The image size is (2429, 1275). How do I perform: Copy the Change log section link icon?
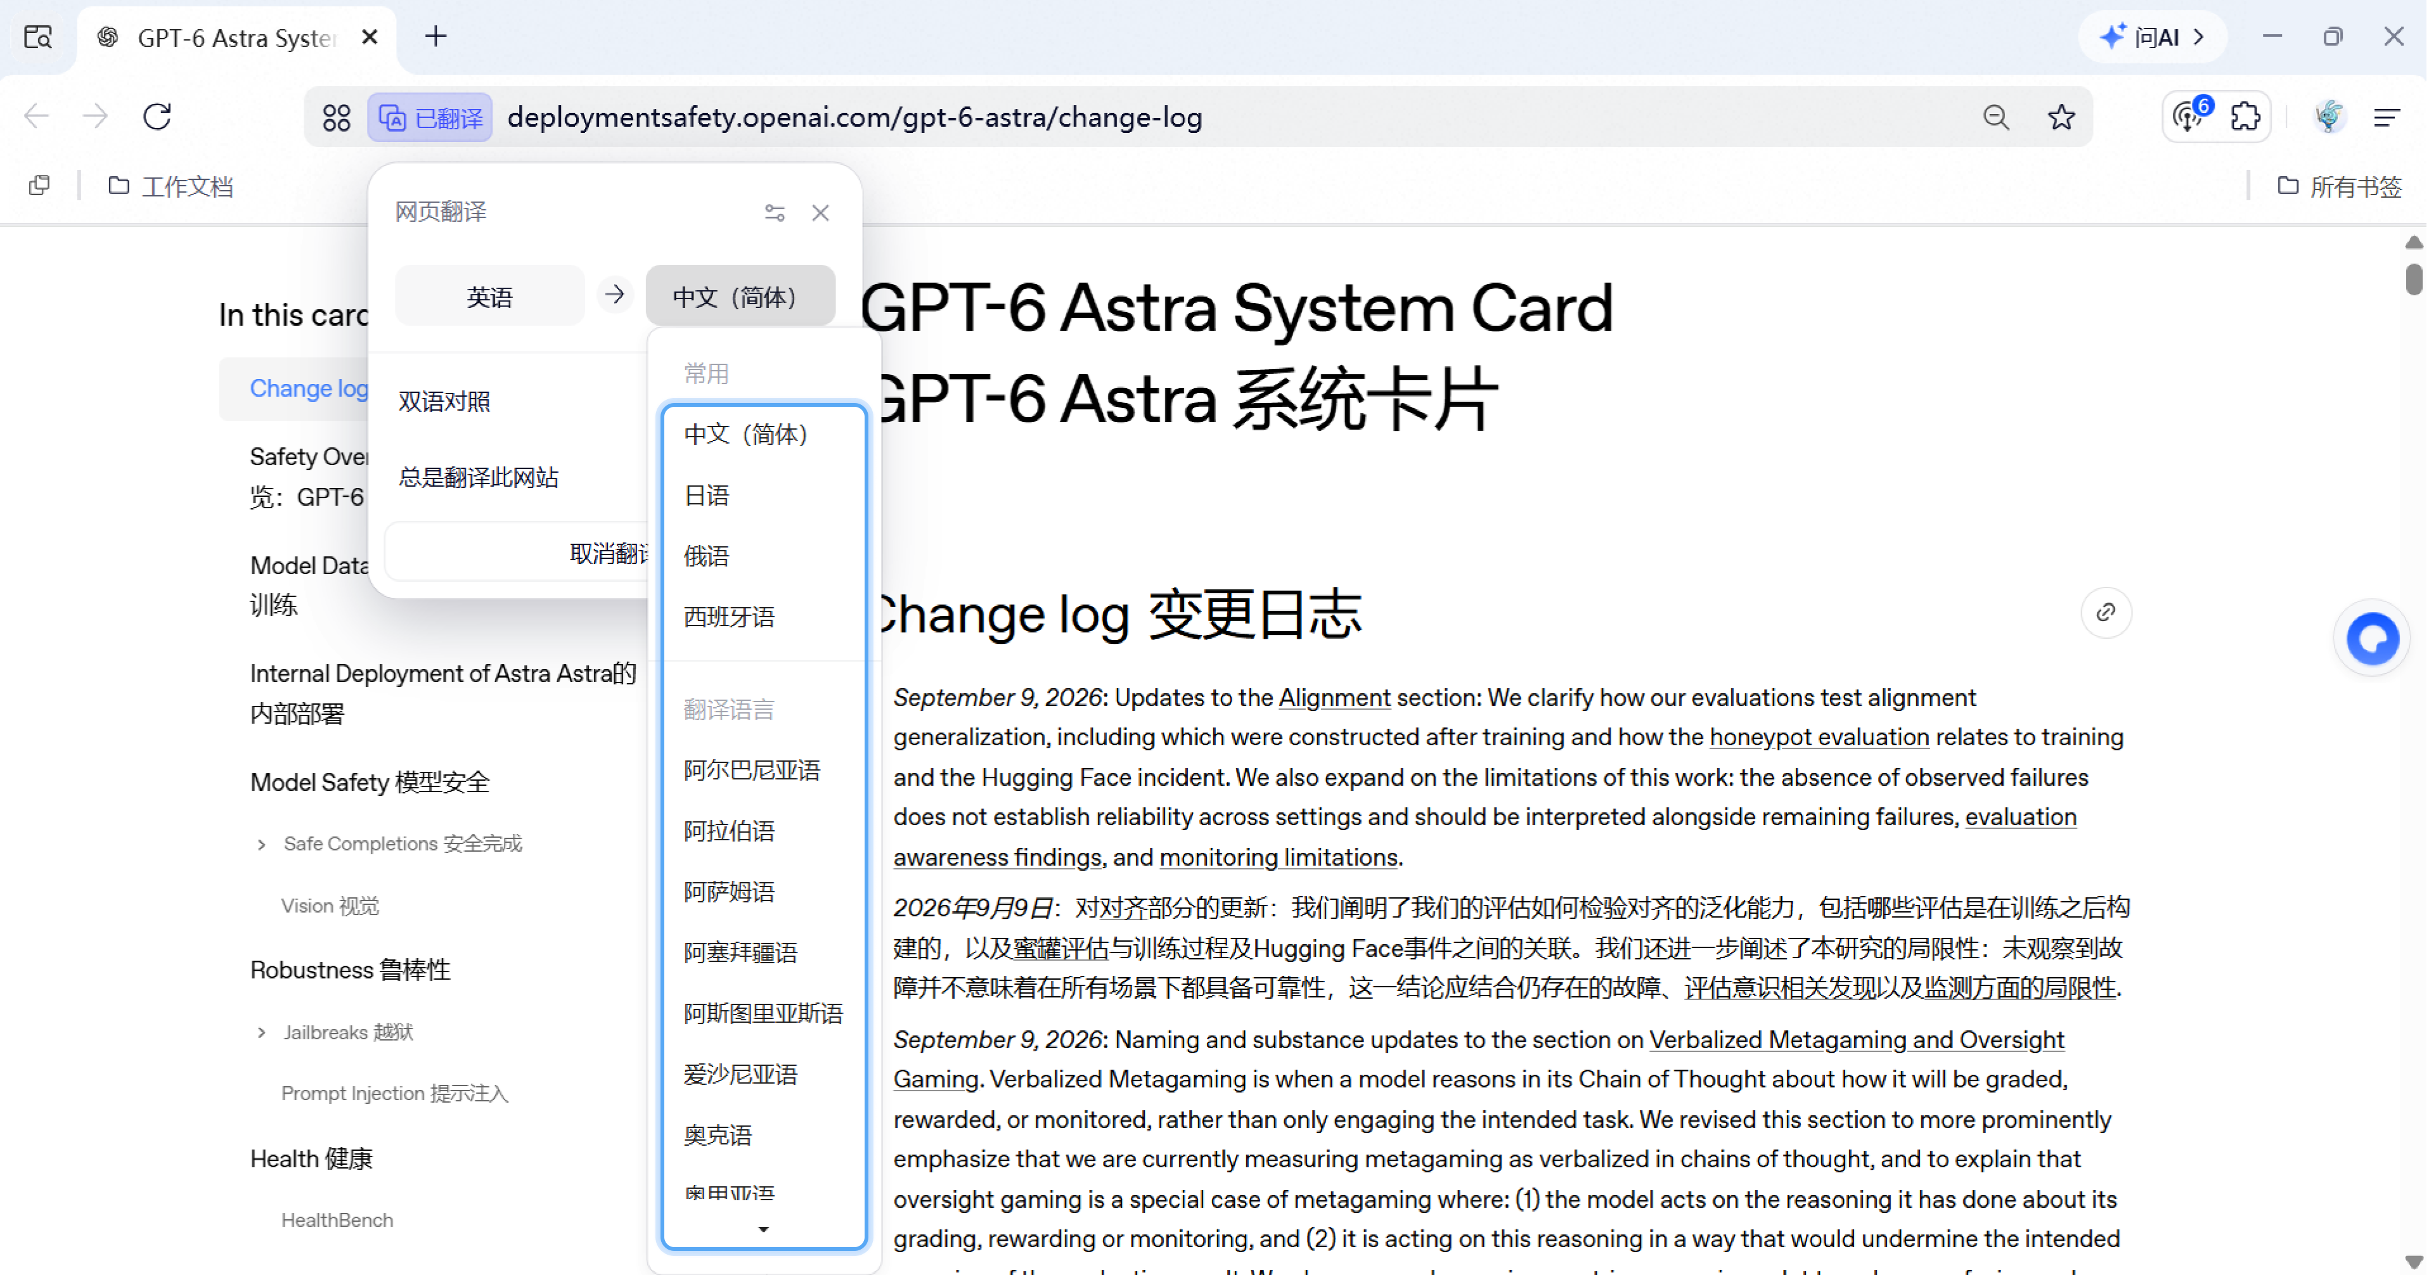(2106, 613)
